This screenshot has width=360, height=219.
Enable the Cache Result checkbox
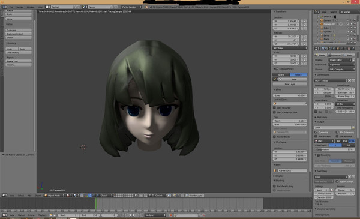click(337, 136)
